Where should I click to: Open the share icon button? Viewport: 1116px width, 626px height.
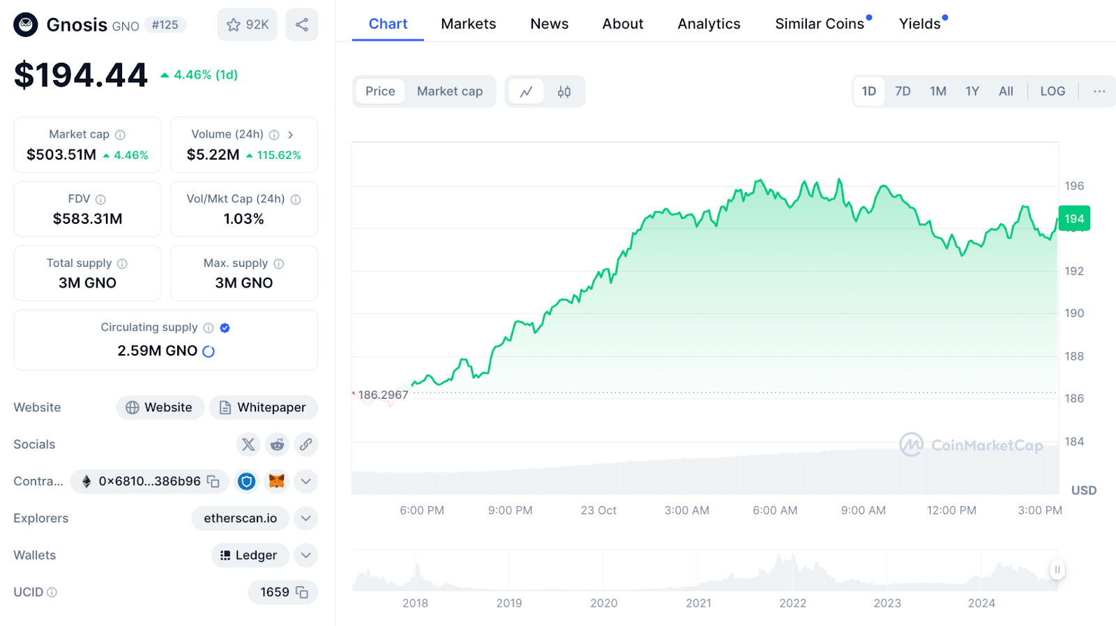tap(301, 25)
